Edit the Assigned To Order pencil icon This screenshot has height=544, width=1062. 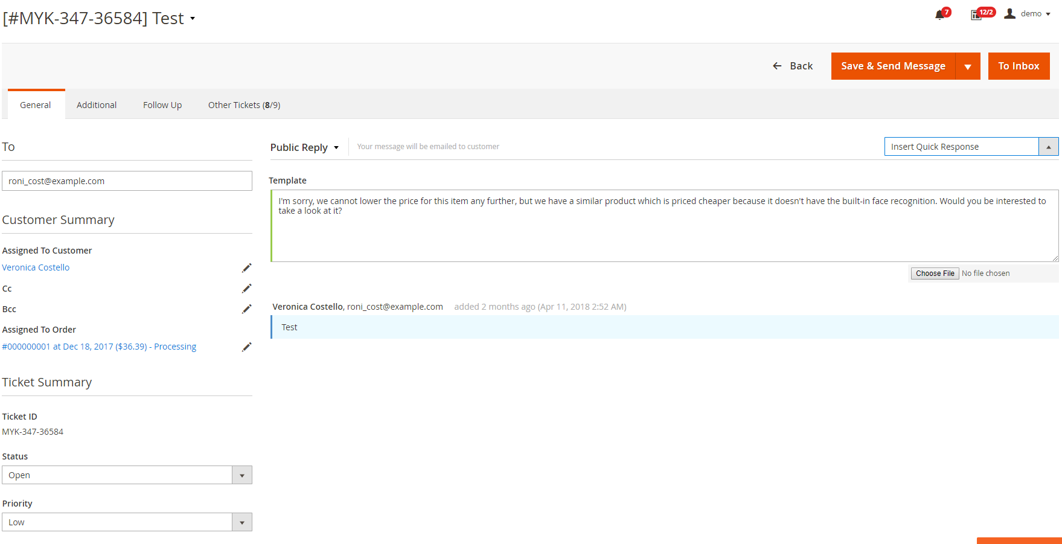point(246,347)
